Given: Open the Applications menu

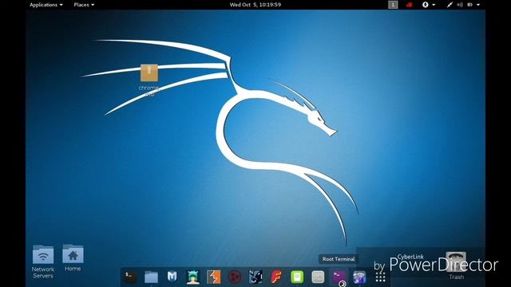Looking at the screenshot, I should click(46, 5).
